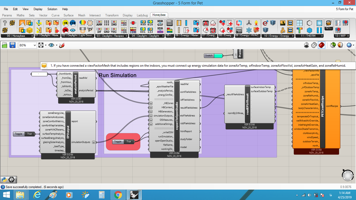The height and width of the screenshot is (200, 356).
Task: Select the ANN annual recipe icon
Action: tap(99, 23)
